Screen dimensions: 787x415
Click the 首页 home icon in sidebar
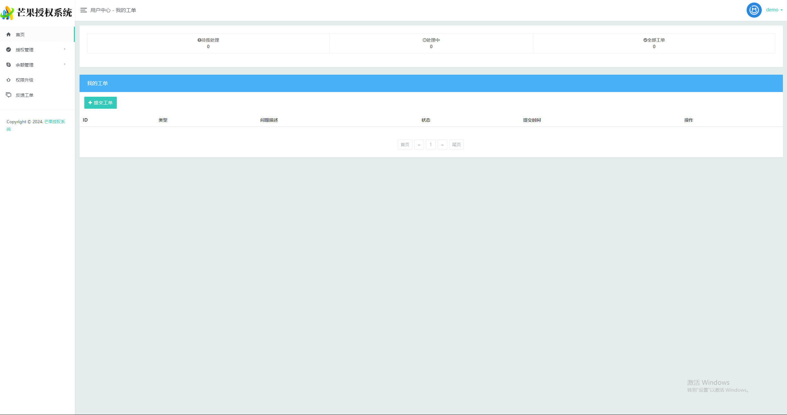click(8, 34)
